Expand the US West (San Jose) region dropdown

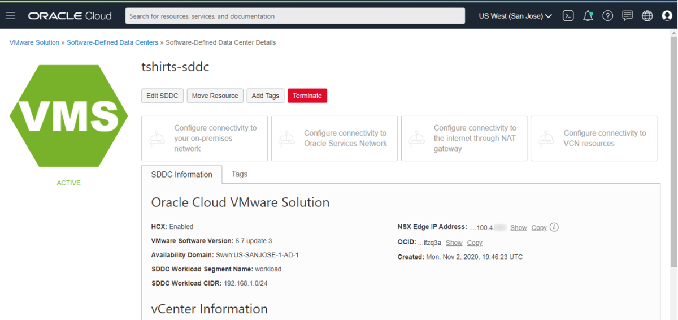point(515,16)
